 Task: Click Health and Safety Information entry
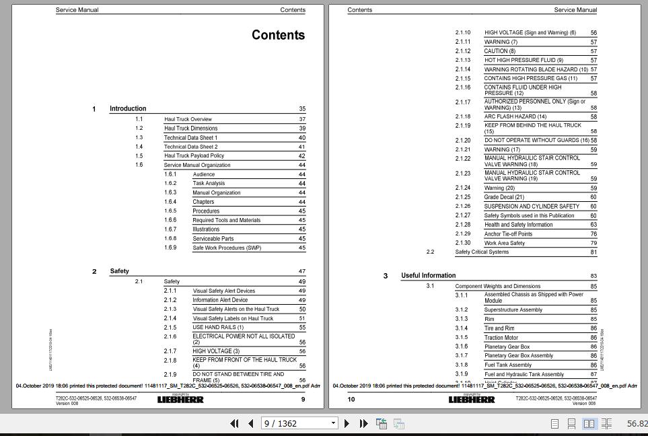point(519,225)
